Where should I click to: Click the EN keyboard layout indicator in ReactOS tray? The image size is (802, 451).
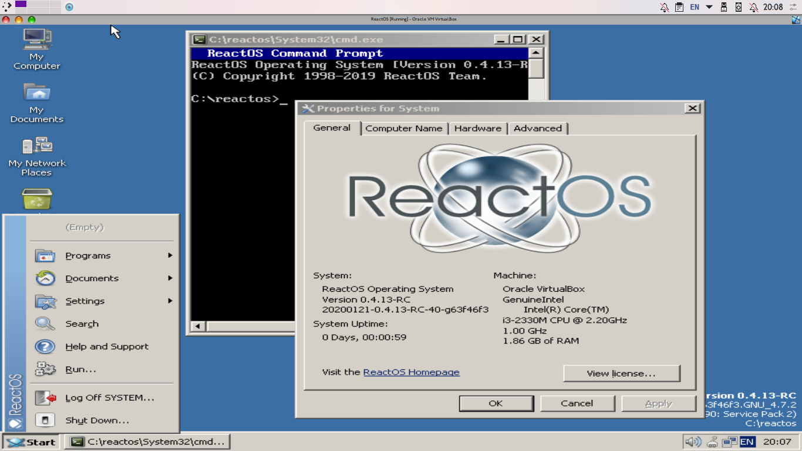pyautogui.click(x=747, y=442)
